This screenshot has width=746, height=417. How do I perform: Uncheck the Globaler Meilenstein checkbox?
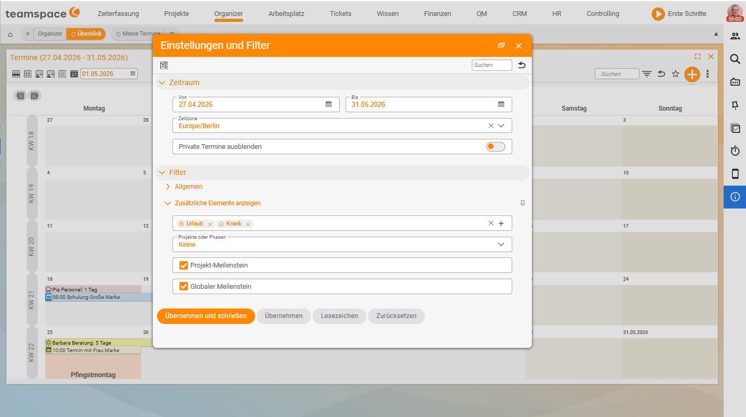click(184, 286)
